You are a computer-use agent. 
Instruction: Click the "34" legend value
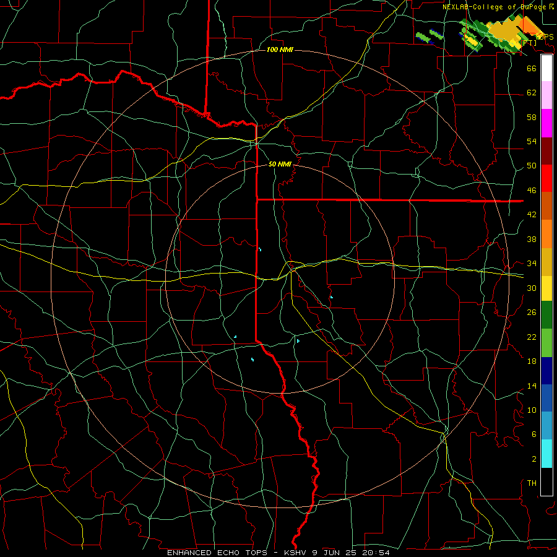point(532,264)
